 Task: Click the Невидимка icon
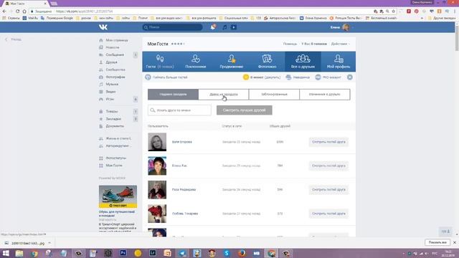point(288,77)
